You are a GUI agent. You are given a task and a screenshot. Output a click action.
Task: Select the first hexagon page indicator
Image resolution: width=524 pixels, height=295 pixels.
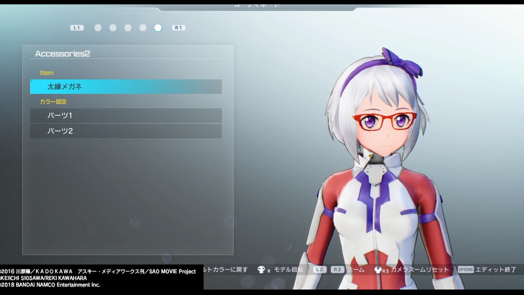98,28
